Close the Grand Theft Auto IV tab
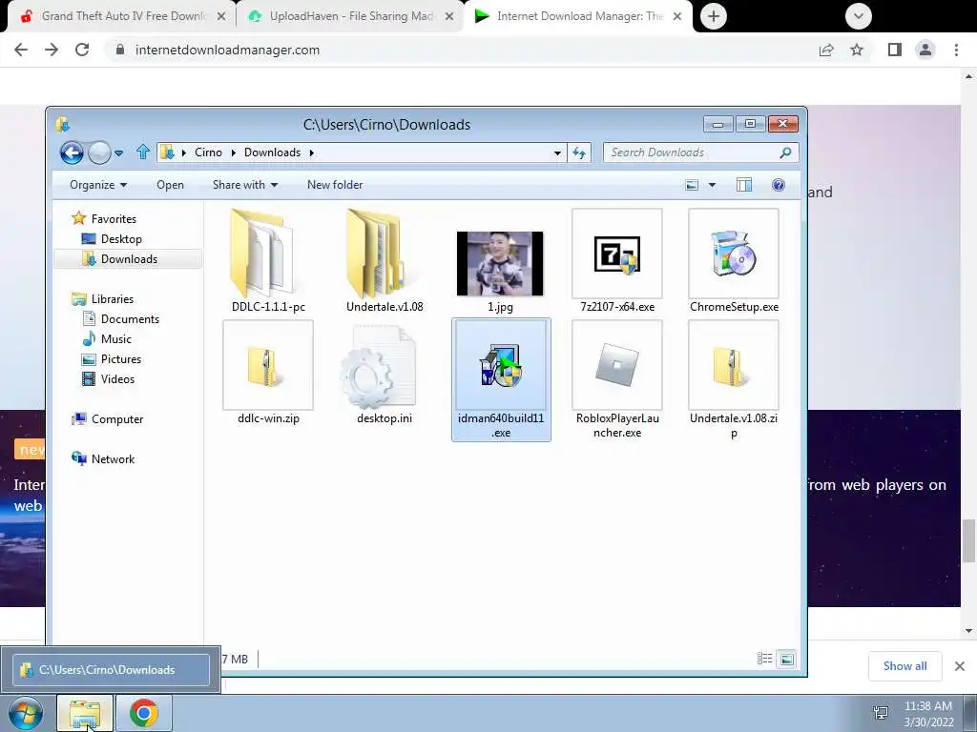Viewport: 977px width, 732px height. (220, 17)
